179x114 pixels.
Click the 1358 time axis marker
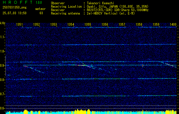139,24
